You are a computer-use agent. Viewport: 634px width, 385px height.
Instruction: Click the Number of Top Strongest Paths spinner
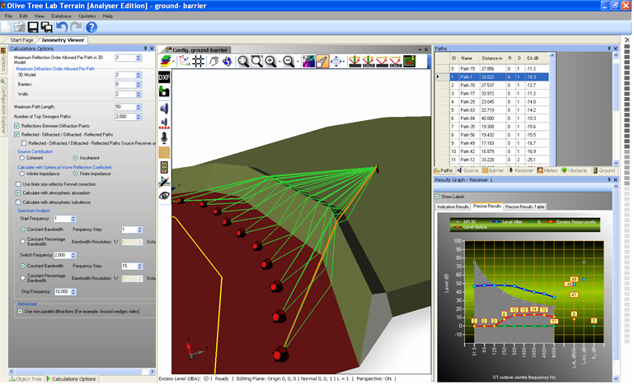coord(139,117)
